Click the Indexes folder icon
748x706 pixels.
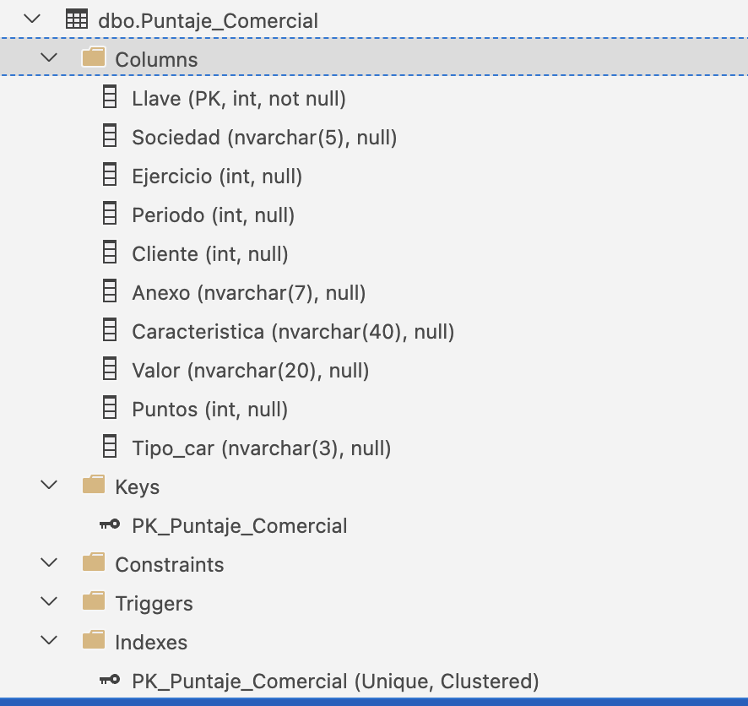pos(94,639)
